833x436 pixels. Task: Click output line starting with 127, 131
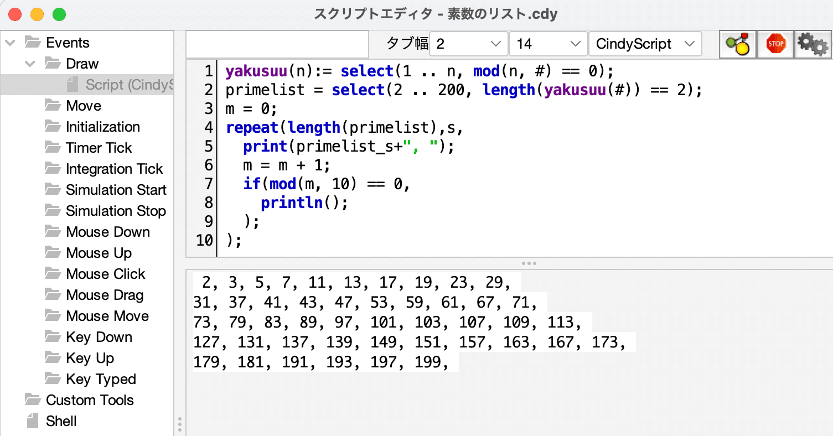(x=415, y=342)
